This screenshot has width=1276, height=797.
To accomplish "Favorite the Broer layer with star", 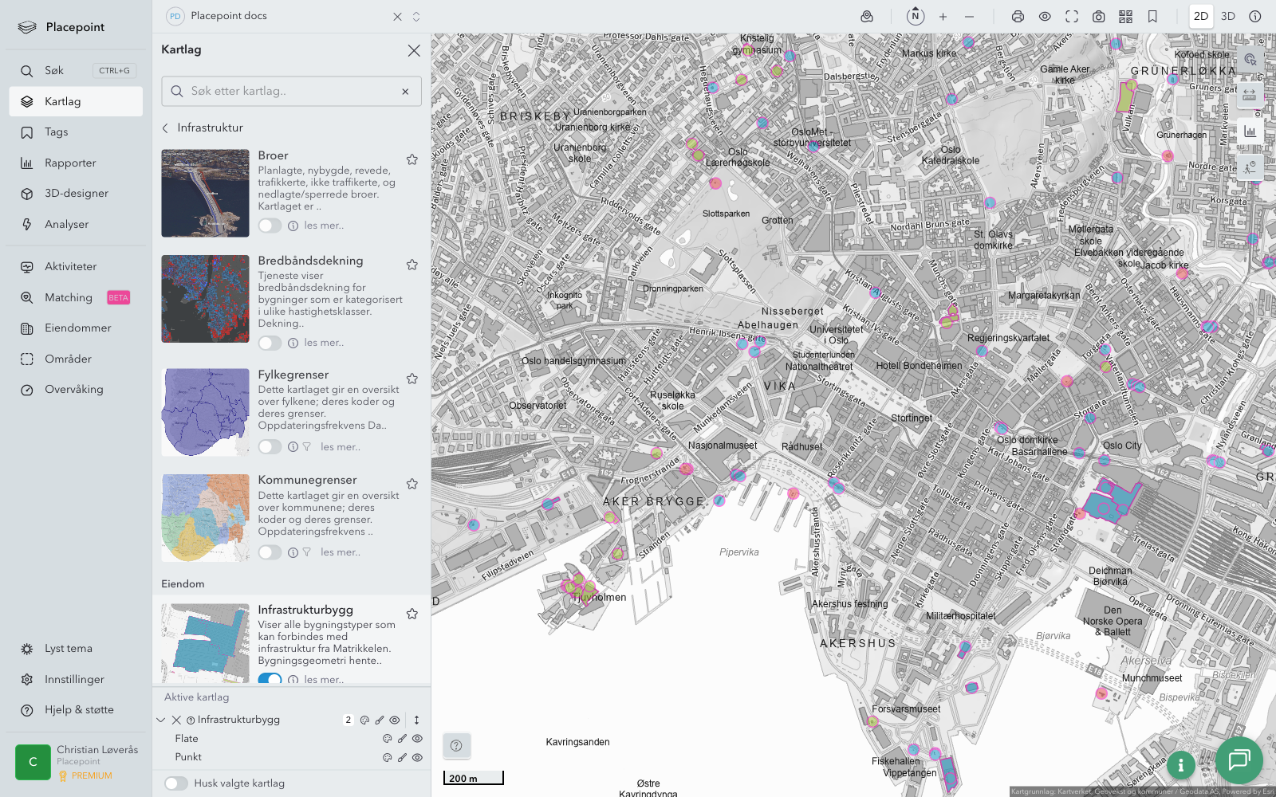I will [x=412, y=159].
